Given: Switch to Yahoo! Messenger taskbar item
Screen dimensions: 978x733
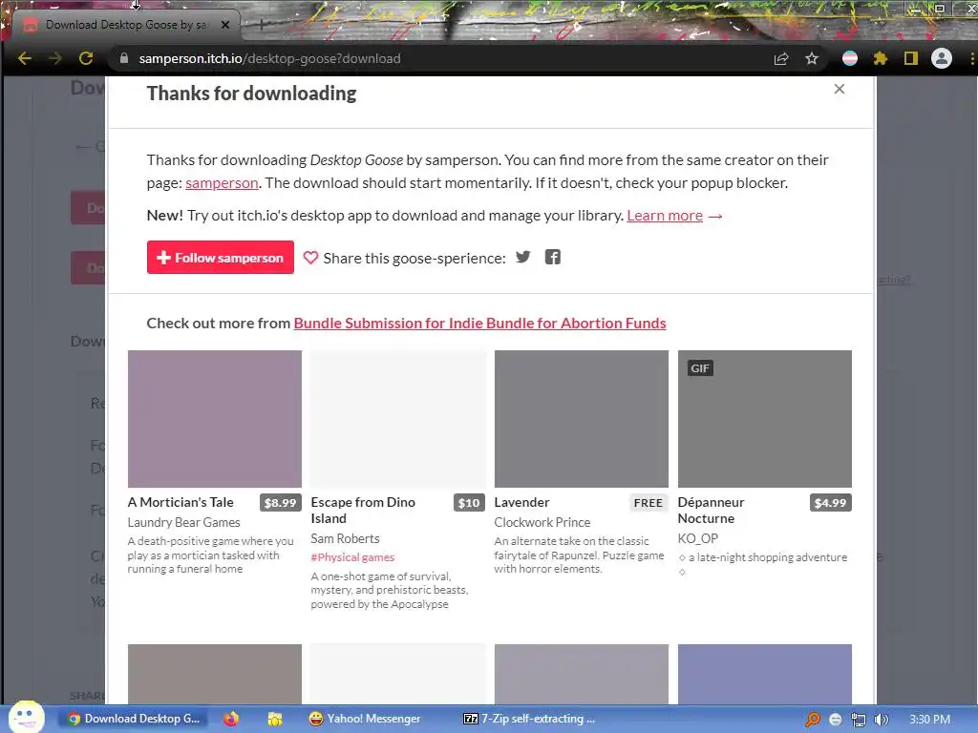Looking at the screenshot, I should (366, 719).
